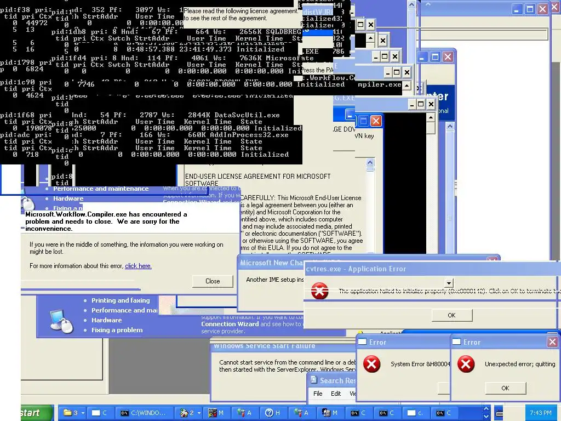Open 'Printing and faxing' help topic
The height and width of the screenshot is (421, 561).
(121, 300)
